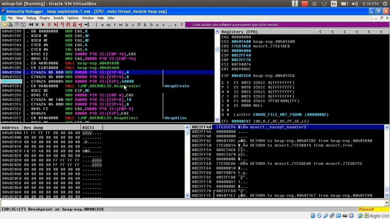
Task: Click LastErr ERROR_FILE_NOT_FOUND in registers
Action: coord(281,115)
